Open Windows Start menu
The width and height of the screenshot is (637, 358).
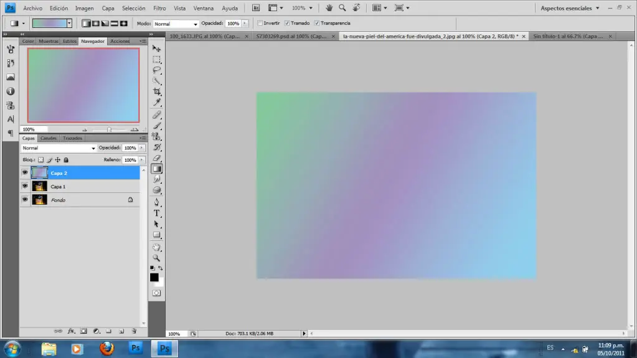click(x=12, y=349)
